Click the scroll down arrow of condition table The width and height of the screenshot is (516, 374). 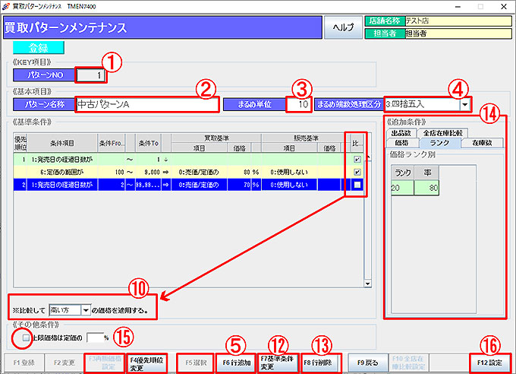tap(367, 284)
